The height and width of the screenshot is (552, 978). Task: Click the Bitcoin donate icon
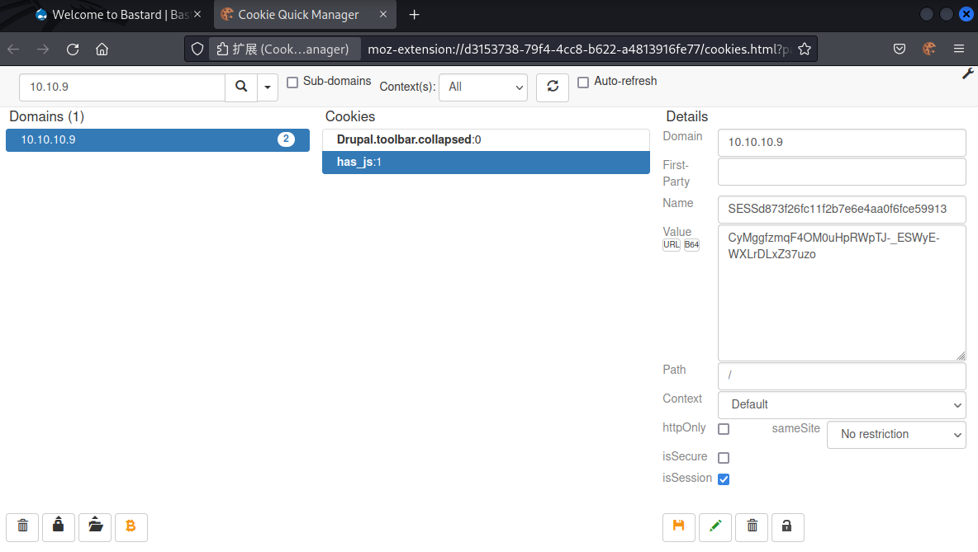(131, 526)
